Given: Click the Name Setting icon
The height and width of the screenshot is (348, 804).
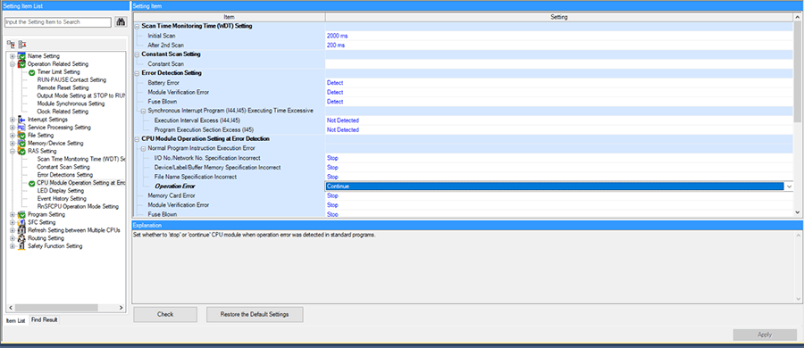Looking at the screenshot, I should 21,56.
